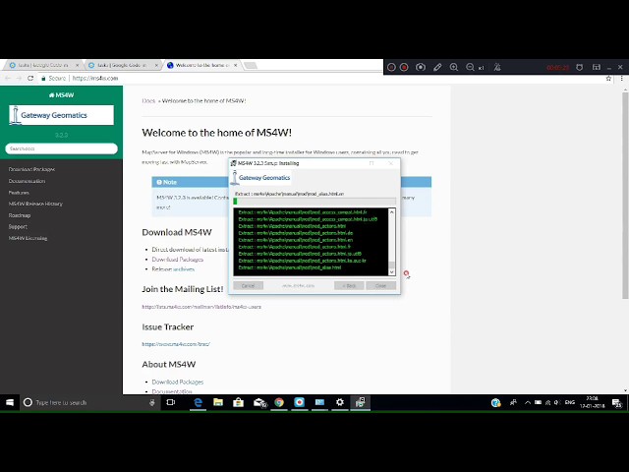The height and width of the screenshot is (472, 629).
Task: Click the red stop-recording button
Action: click(x=404, y=68)
